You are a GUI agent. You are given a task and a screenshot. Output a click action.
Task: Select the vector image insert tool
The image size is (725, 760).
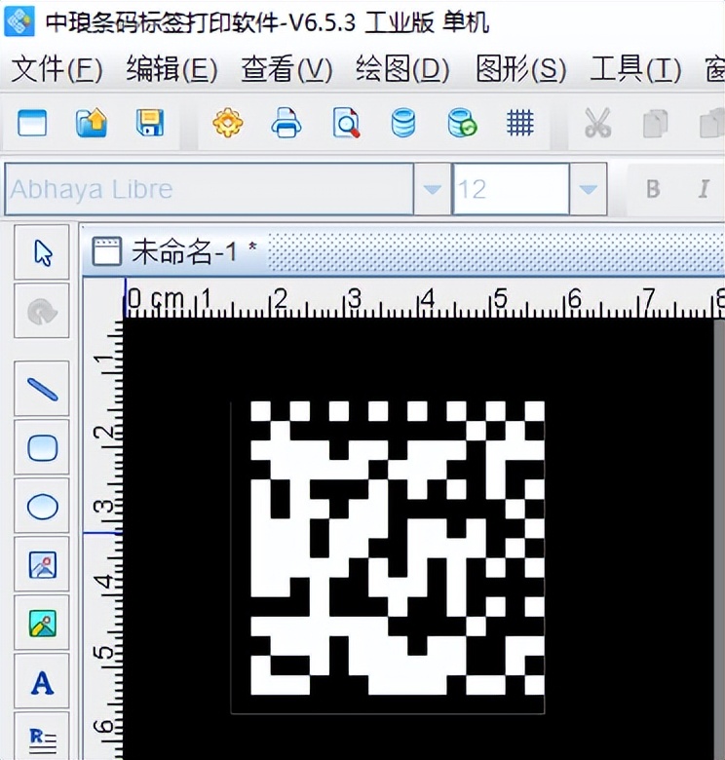pos(42,565)
